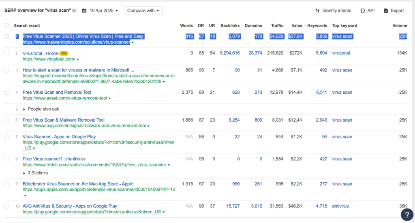Check the Bitdefender Mac App Store row checkbox
Image resolution: width=415 pixels, height=223 pixels.
(6, 184)
